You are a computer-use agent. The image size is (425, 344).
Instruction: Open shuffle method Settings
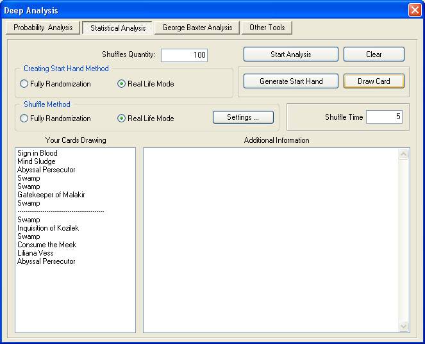pyautogui.click(x=243, y=117)
